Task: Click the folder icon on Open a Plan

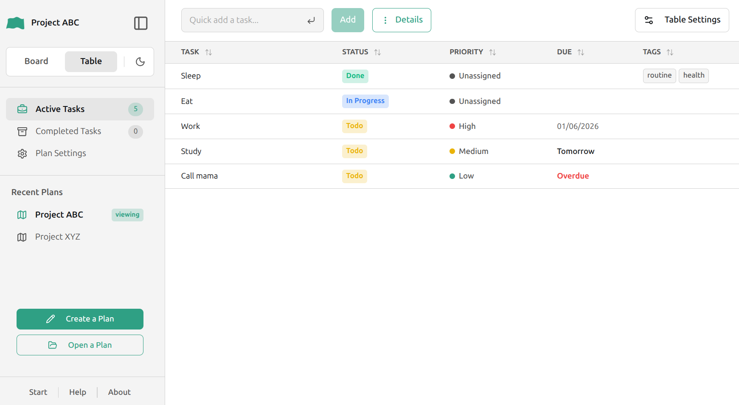Action: click(53, 345)
